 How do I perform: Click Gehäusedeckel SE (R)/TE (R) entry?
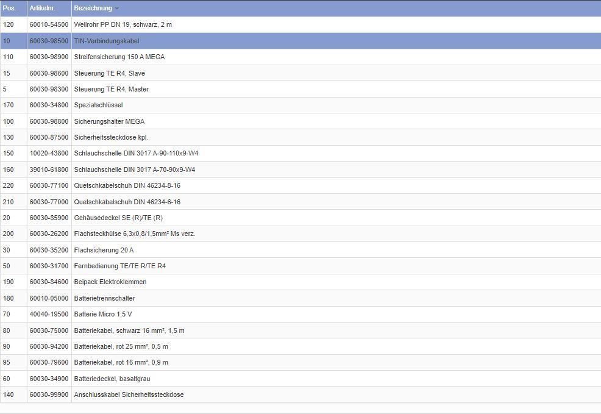click(x=118, y=218)
